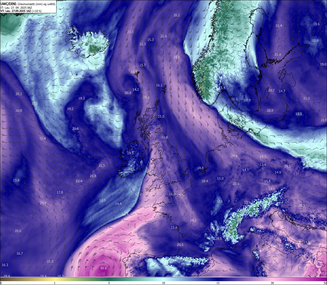This screenshot has height=285, width=327.
Task: Click the 16.3 map value
Action: pos(5,265)
